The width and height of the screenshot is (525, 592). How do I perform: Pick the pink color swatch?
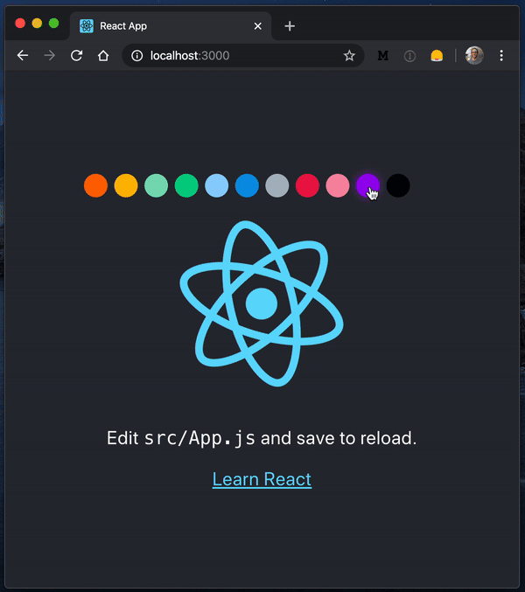[337, 185]
